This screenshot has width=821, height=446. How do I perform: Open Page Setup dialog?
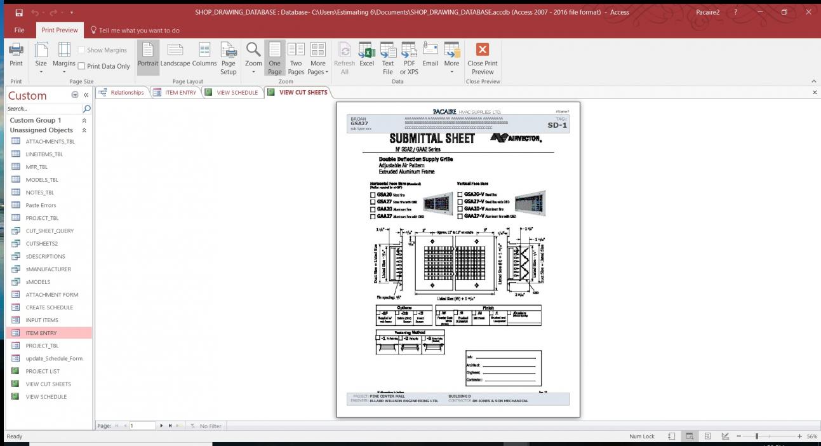tap(229, 58)
